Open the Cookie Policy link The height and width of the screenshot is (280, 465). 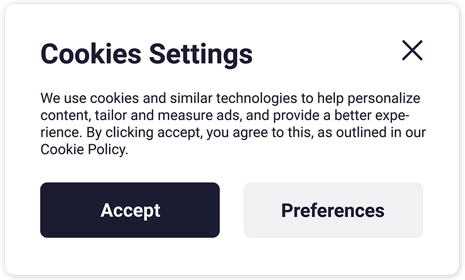(x=83, y=150)
